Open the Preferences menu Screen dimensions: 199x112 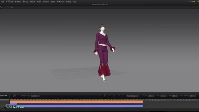(61, 2)
